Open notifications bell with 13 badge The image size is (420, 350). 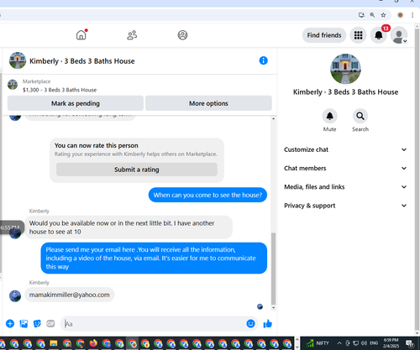click(379, 35)
